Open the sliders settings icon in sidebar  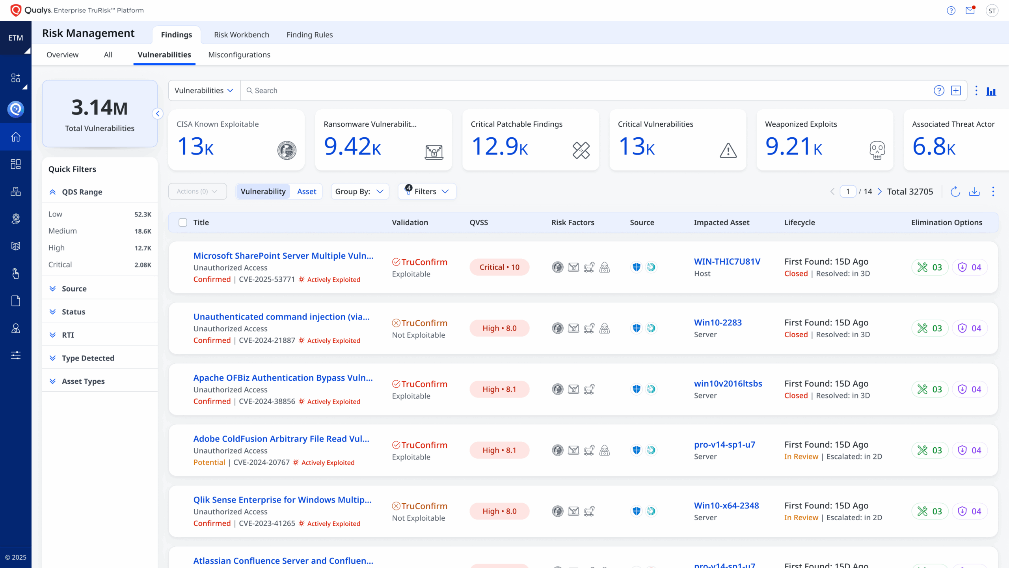[16, 355]
